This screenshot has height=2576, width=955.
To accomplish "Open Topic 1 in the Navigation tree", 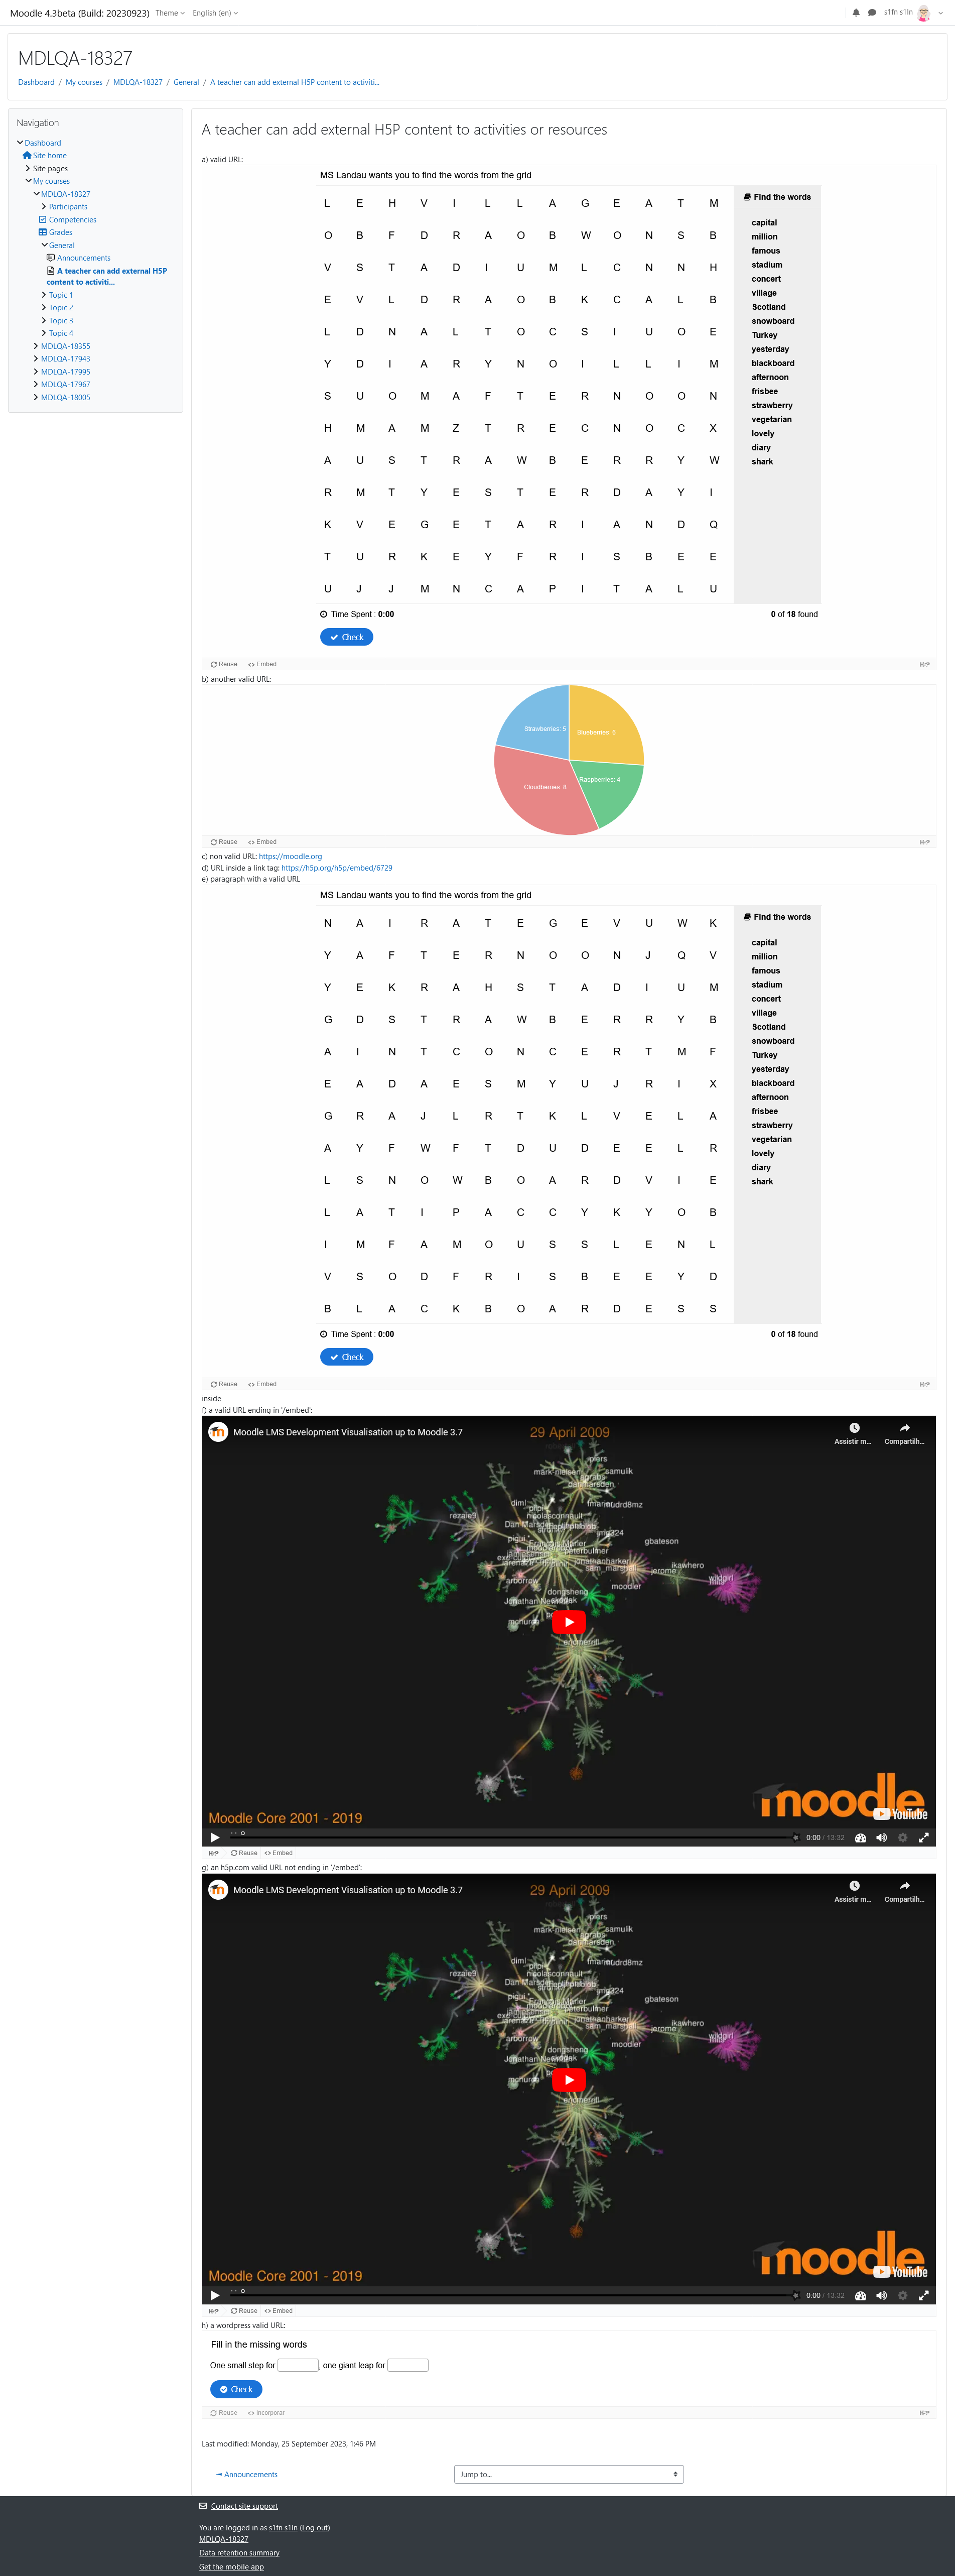I will point(61,295).
